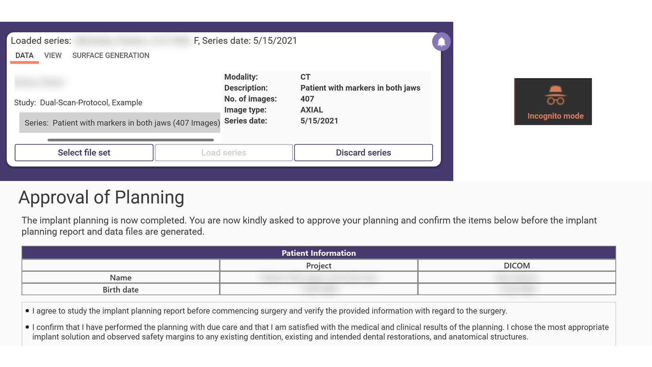Screen dimensions: 652x367
Task: Click the Name row label in the table
Action: click(121, 278)
